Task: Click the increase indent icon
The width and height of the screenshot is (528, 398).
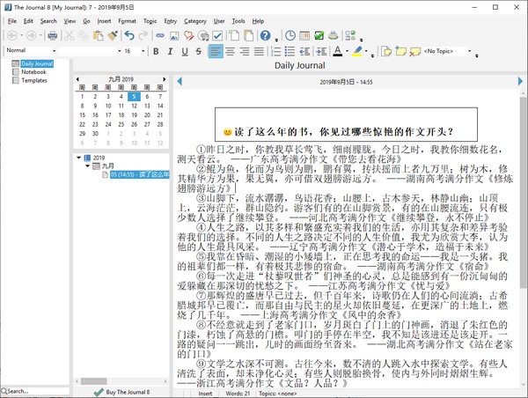Action: pyautogui.click(x=319, y=52)
